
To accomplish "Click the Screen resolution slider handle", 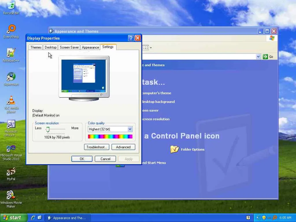I will (x=48, y=129).
